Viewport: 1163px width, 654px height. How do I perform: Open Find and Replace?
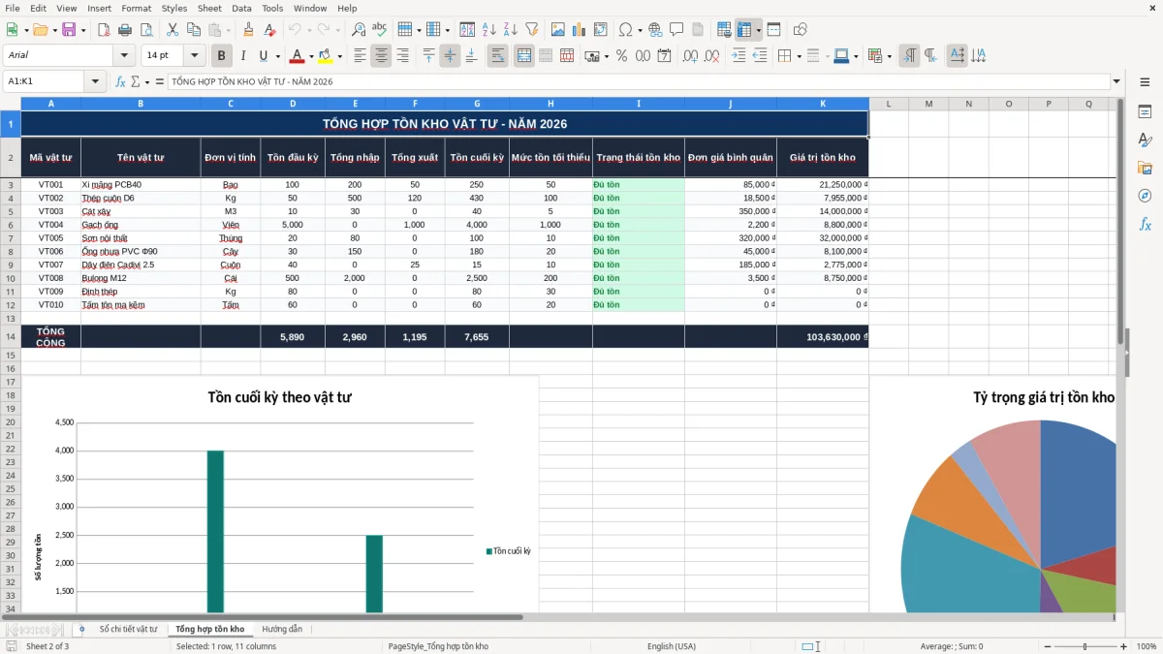point(359,30)
